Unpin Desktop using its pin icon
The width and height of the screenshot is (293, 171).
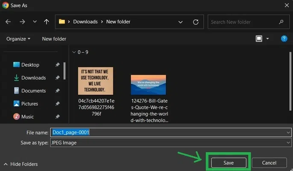point(58,65)
